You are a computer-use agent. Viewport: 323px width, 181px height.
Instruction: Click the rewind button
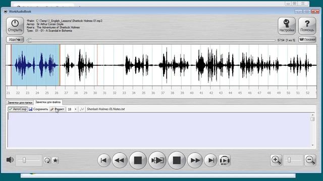pos(120,160)
